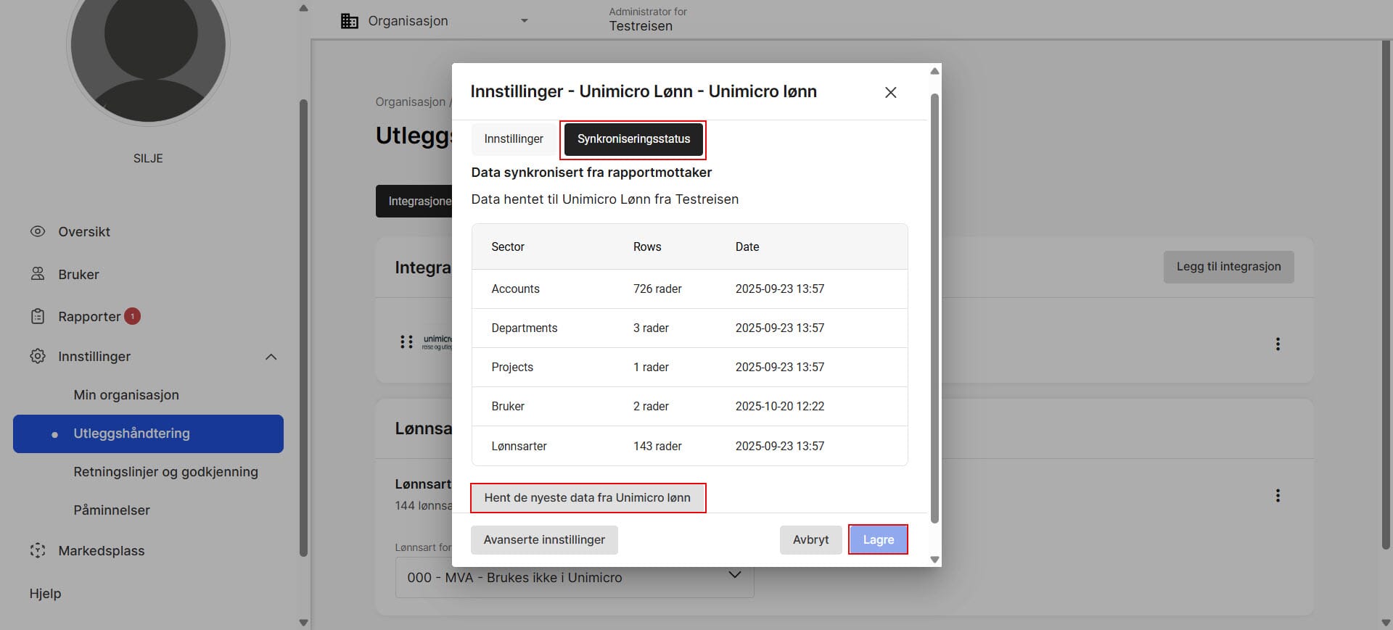Click the Rapporter clipboard icon
Image resolution: width=1393 pixels, height=630 pixels.
click(x=38, y=317)
